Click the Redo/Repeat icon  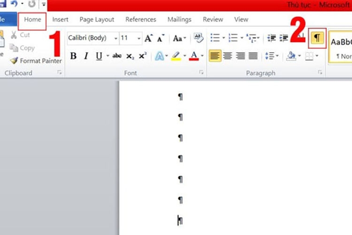(31, 4)
